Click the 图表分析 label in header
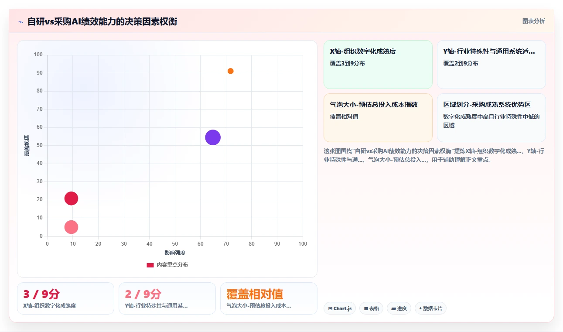Viewport: 563px width, 332px height. [x=533, y=21]
